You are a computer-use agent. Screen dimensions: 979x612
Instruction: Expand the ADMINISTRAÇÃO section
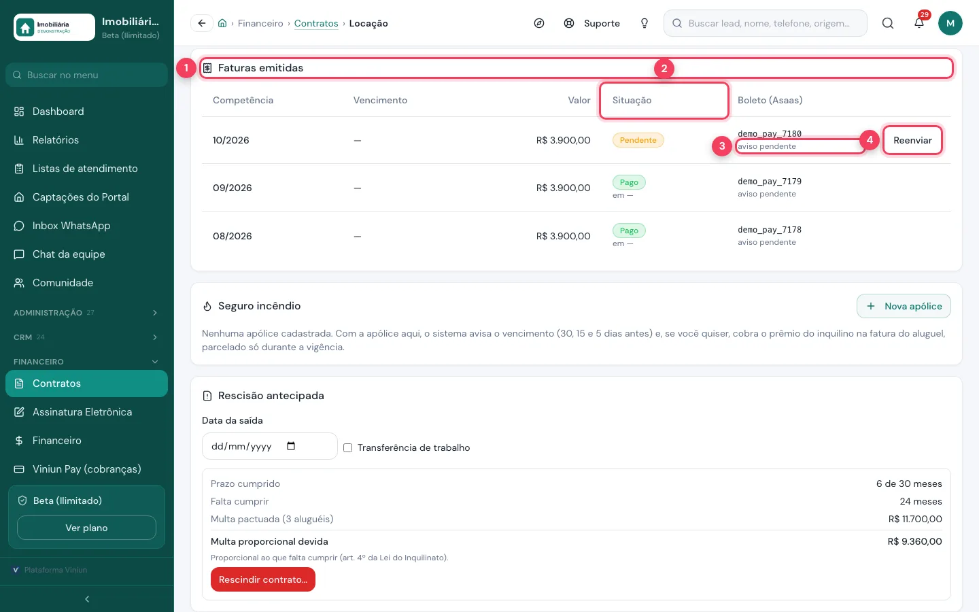click(86, 313)
